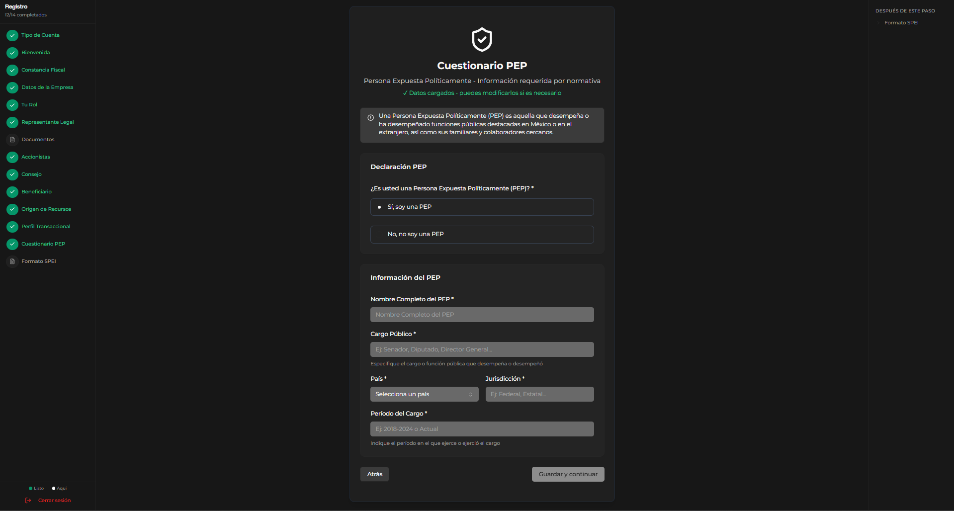Click Formato SPEI under 'Después de este paso'
The width and height of the screenshot is (954, 511).
tap(901, 23)
